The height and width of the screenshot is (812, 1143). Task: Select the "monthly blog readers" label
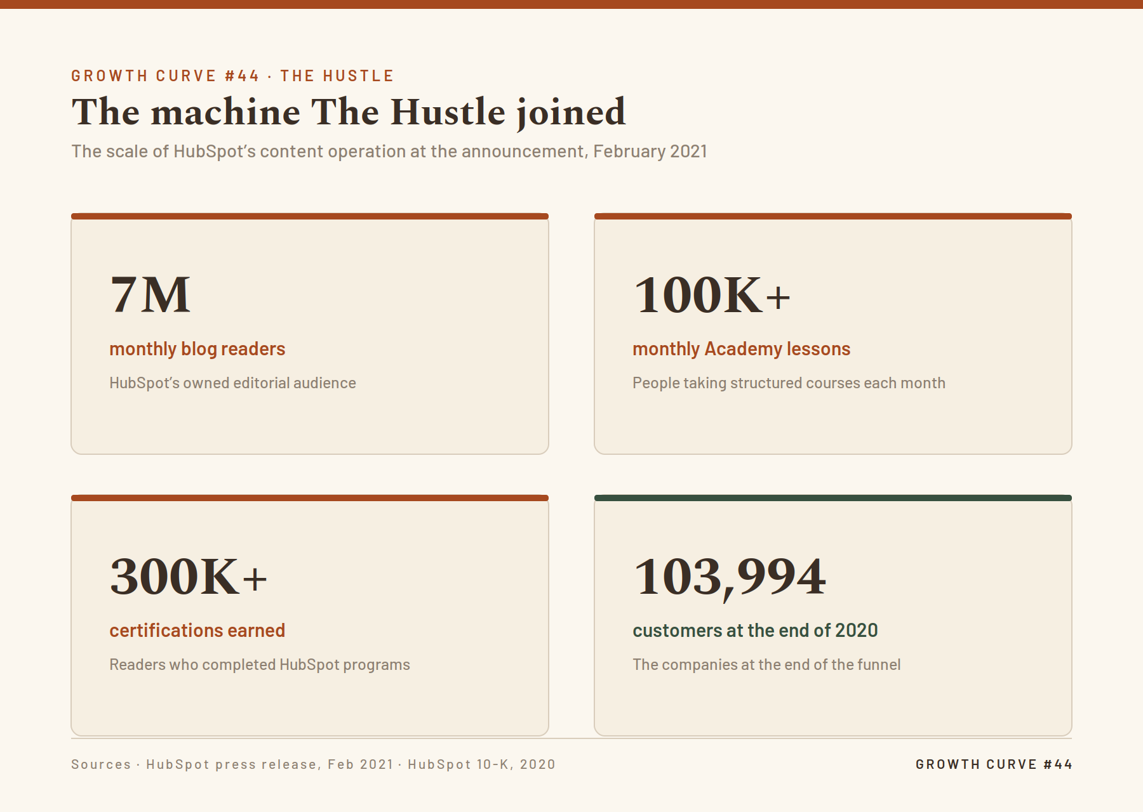[x=197, y=349]
